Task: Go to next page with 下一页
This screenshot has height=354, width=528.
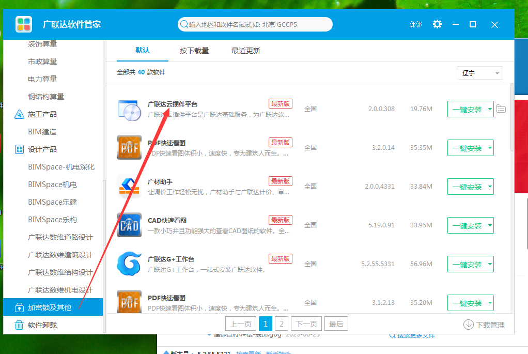Action: click(306, 324)
